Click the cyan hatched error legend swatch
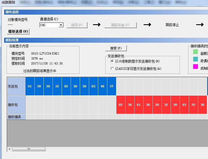The image size is (208, 159). tap(195, 59)
